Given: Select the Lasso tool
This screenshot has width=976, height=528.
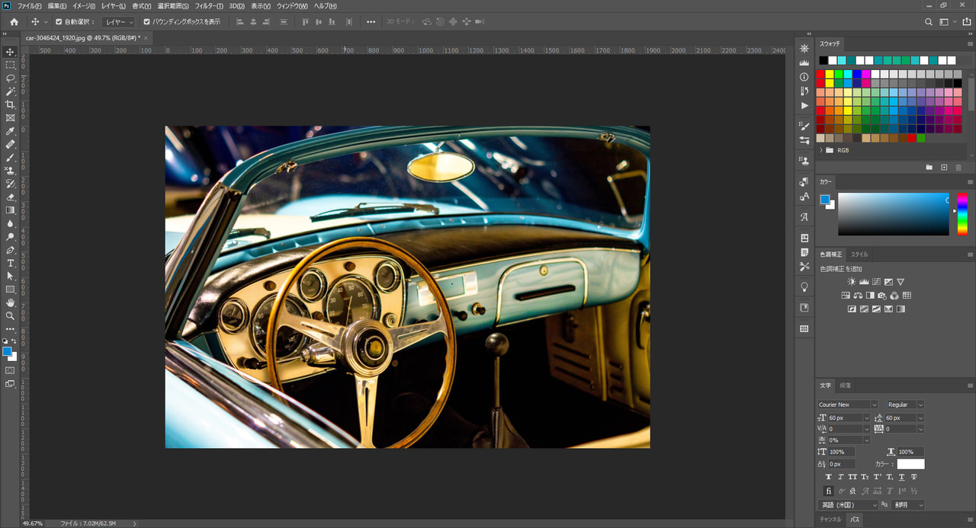Looking at the screenshot, I should click(10, 78).
